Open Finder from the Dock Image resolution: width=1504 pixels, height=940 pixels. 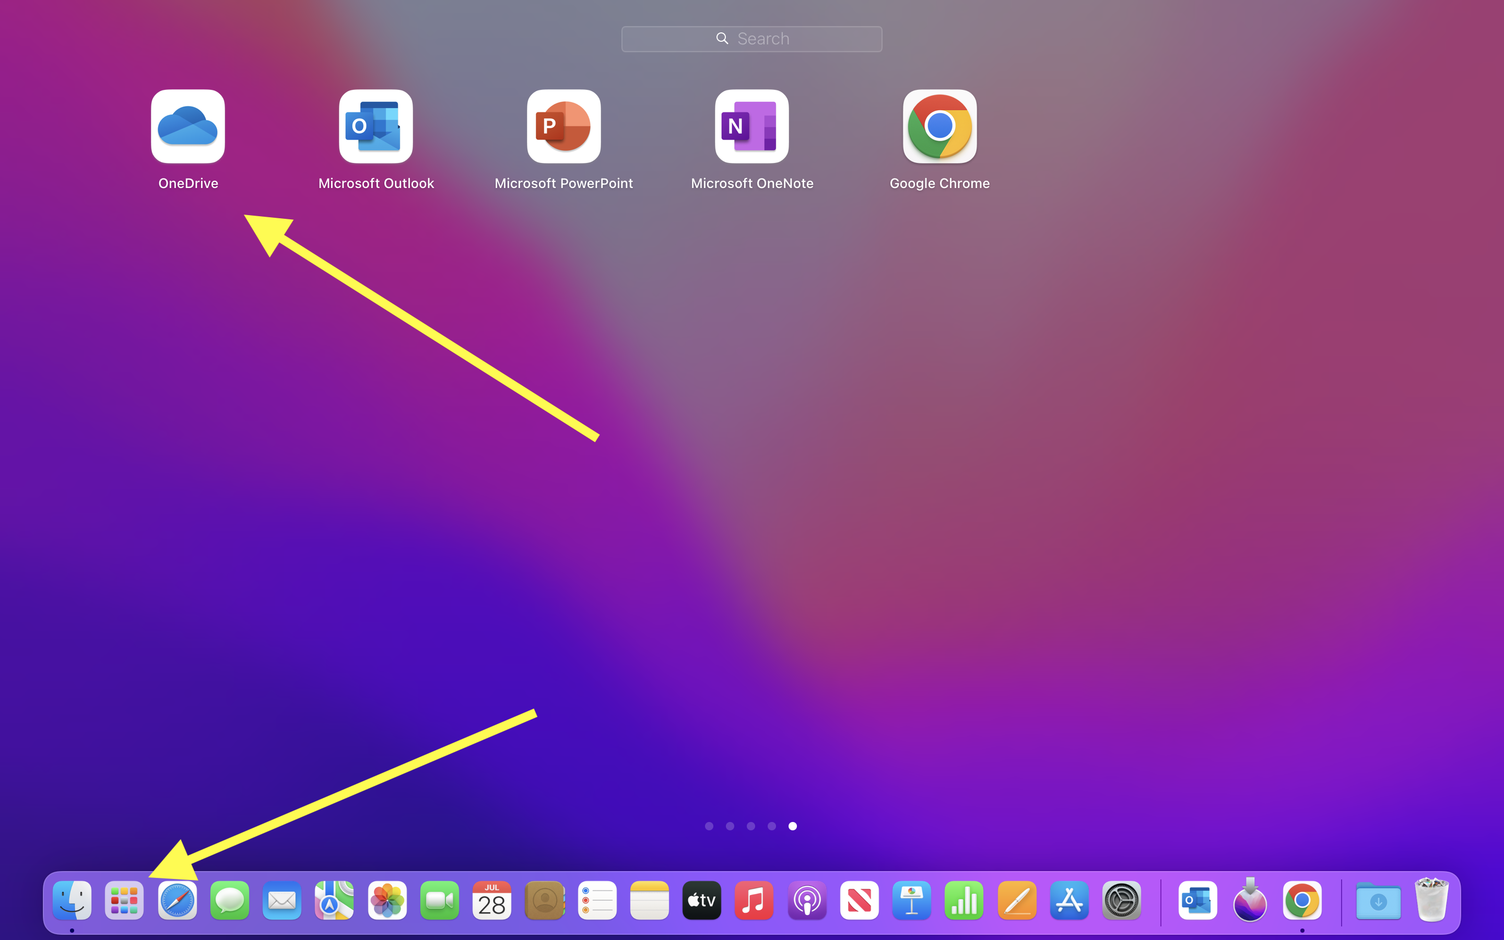(x=72, y=900)
